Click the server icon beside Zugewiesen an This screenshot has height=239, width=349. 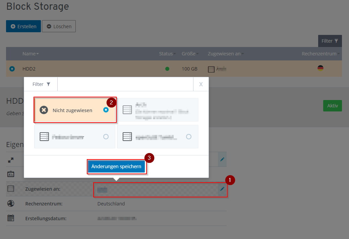[11, 189]
